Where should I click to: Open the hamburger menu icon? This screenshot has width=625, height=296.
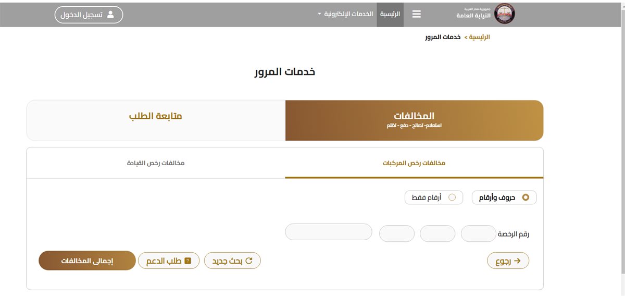point(416,15)
